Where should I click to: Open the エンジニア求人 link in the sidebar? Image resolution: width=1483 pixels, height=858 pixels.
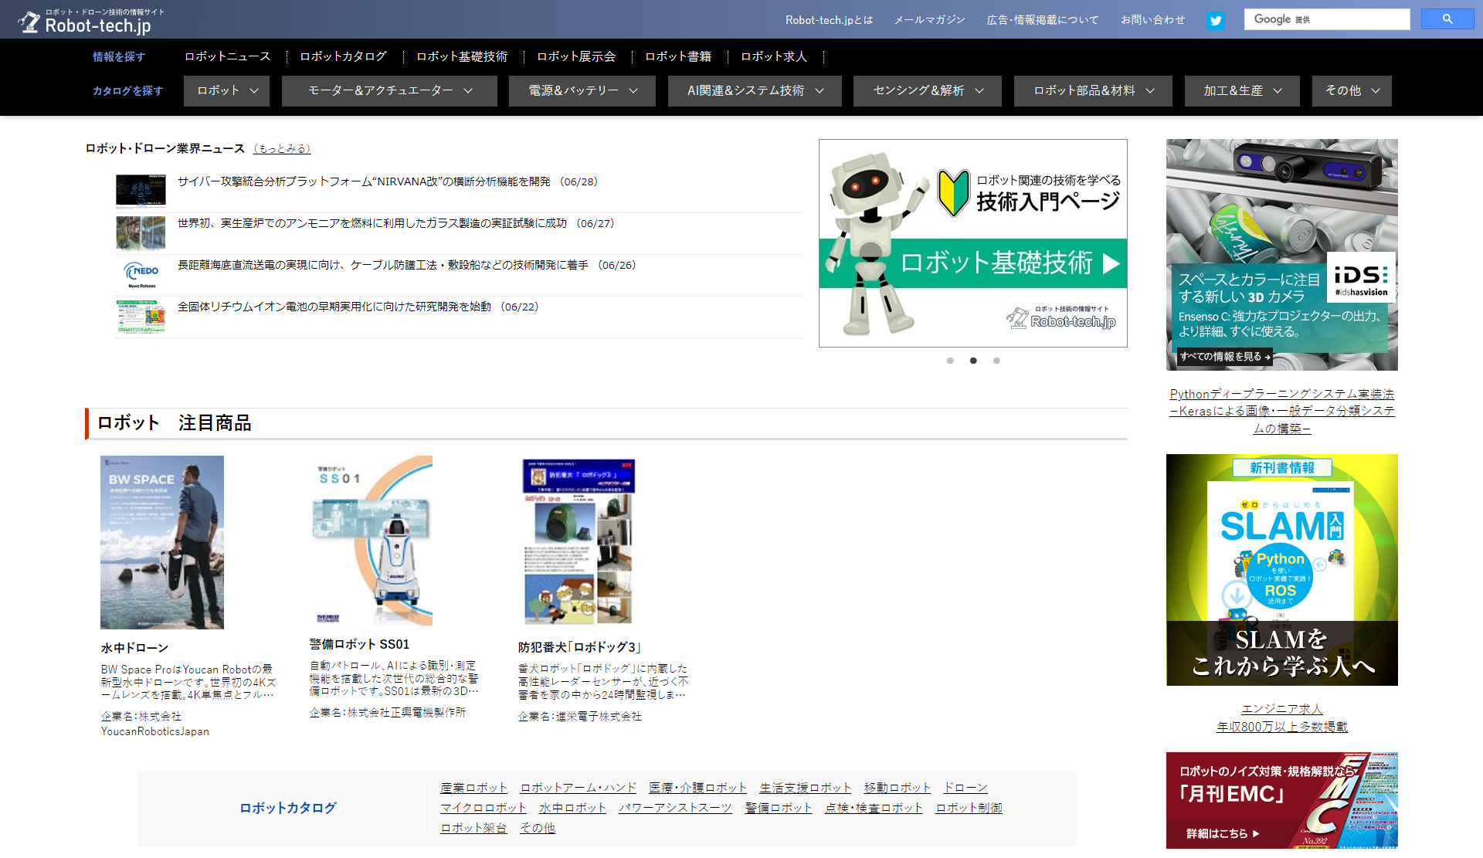pos(1281,709)
